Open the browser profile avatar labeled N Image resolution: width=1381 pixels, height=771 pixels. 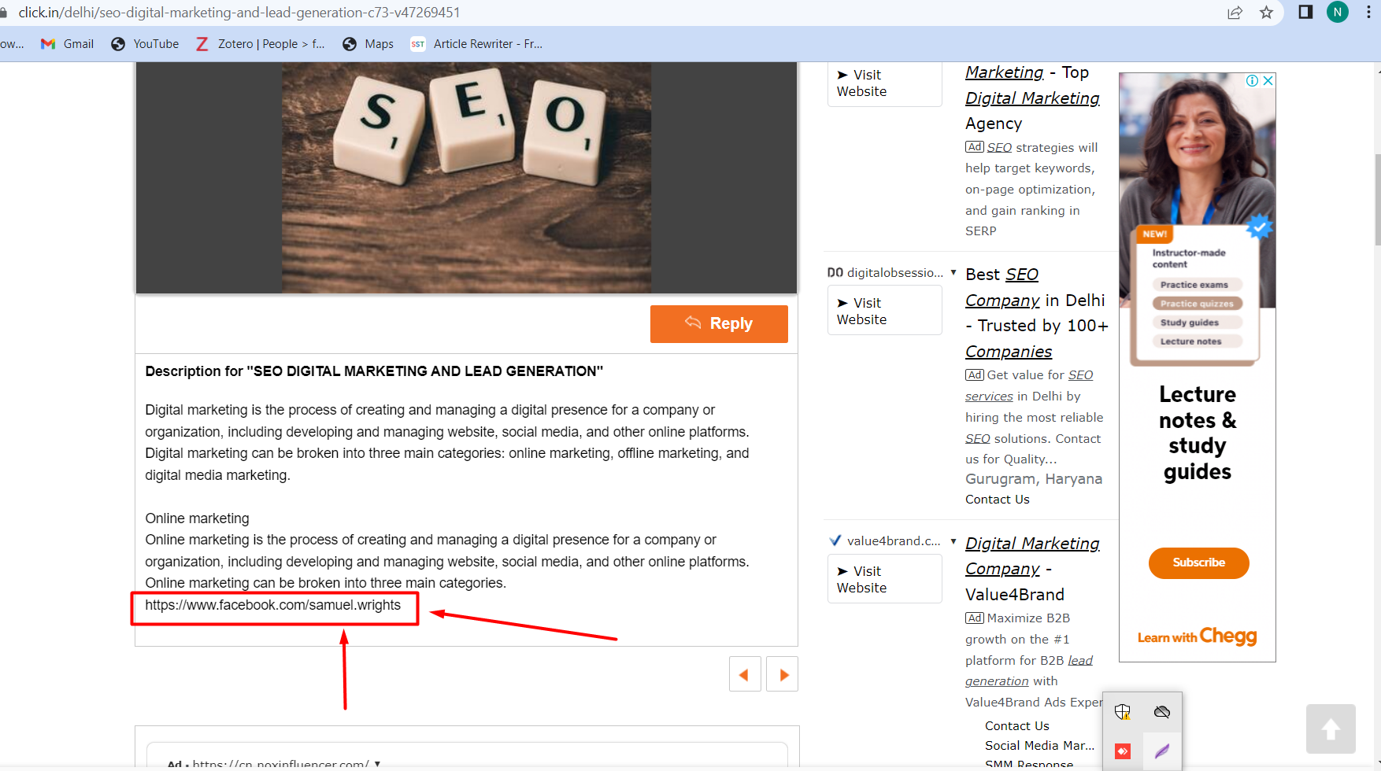tap(1337, 13)
